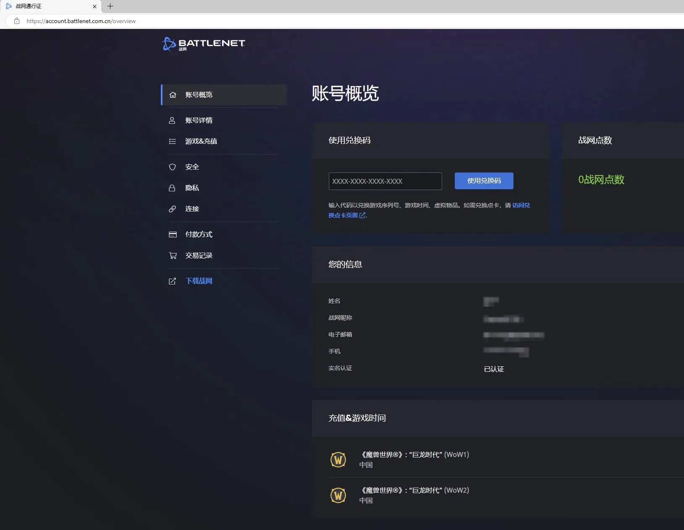The image size is (684, 530).
Task: Open the 游戏&充值 menu item
Action: 201,141
